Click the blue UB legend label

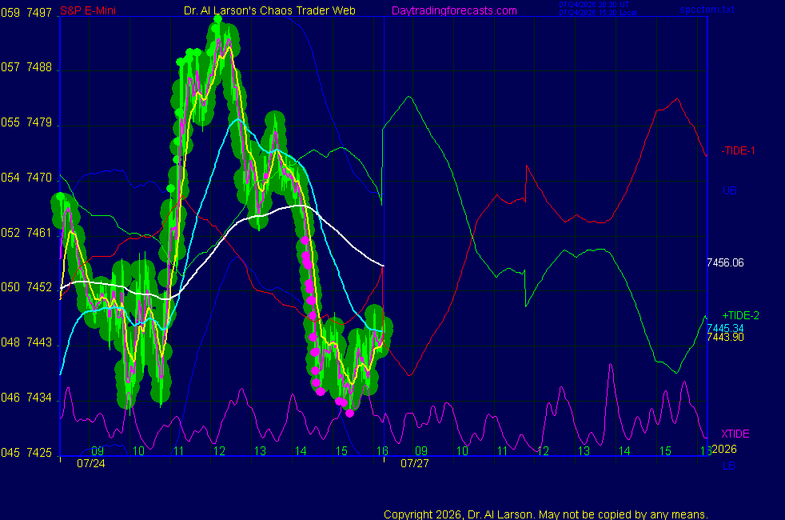(x=729, y=190)
